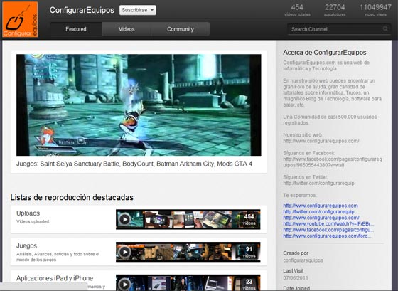Click grey 'Síguenos en Twitter' URL text

(318, 184)
